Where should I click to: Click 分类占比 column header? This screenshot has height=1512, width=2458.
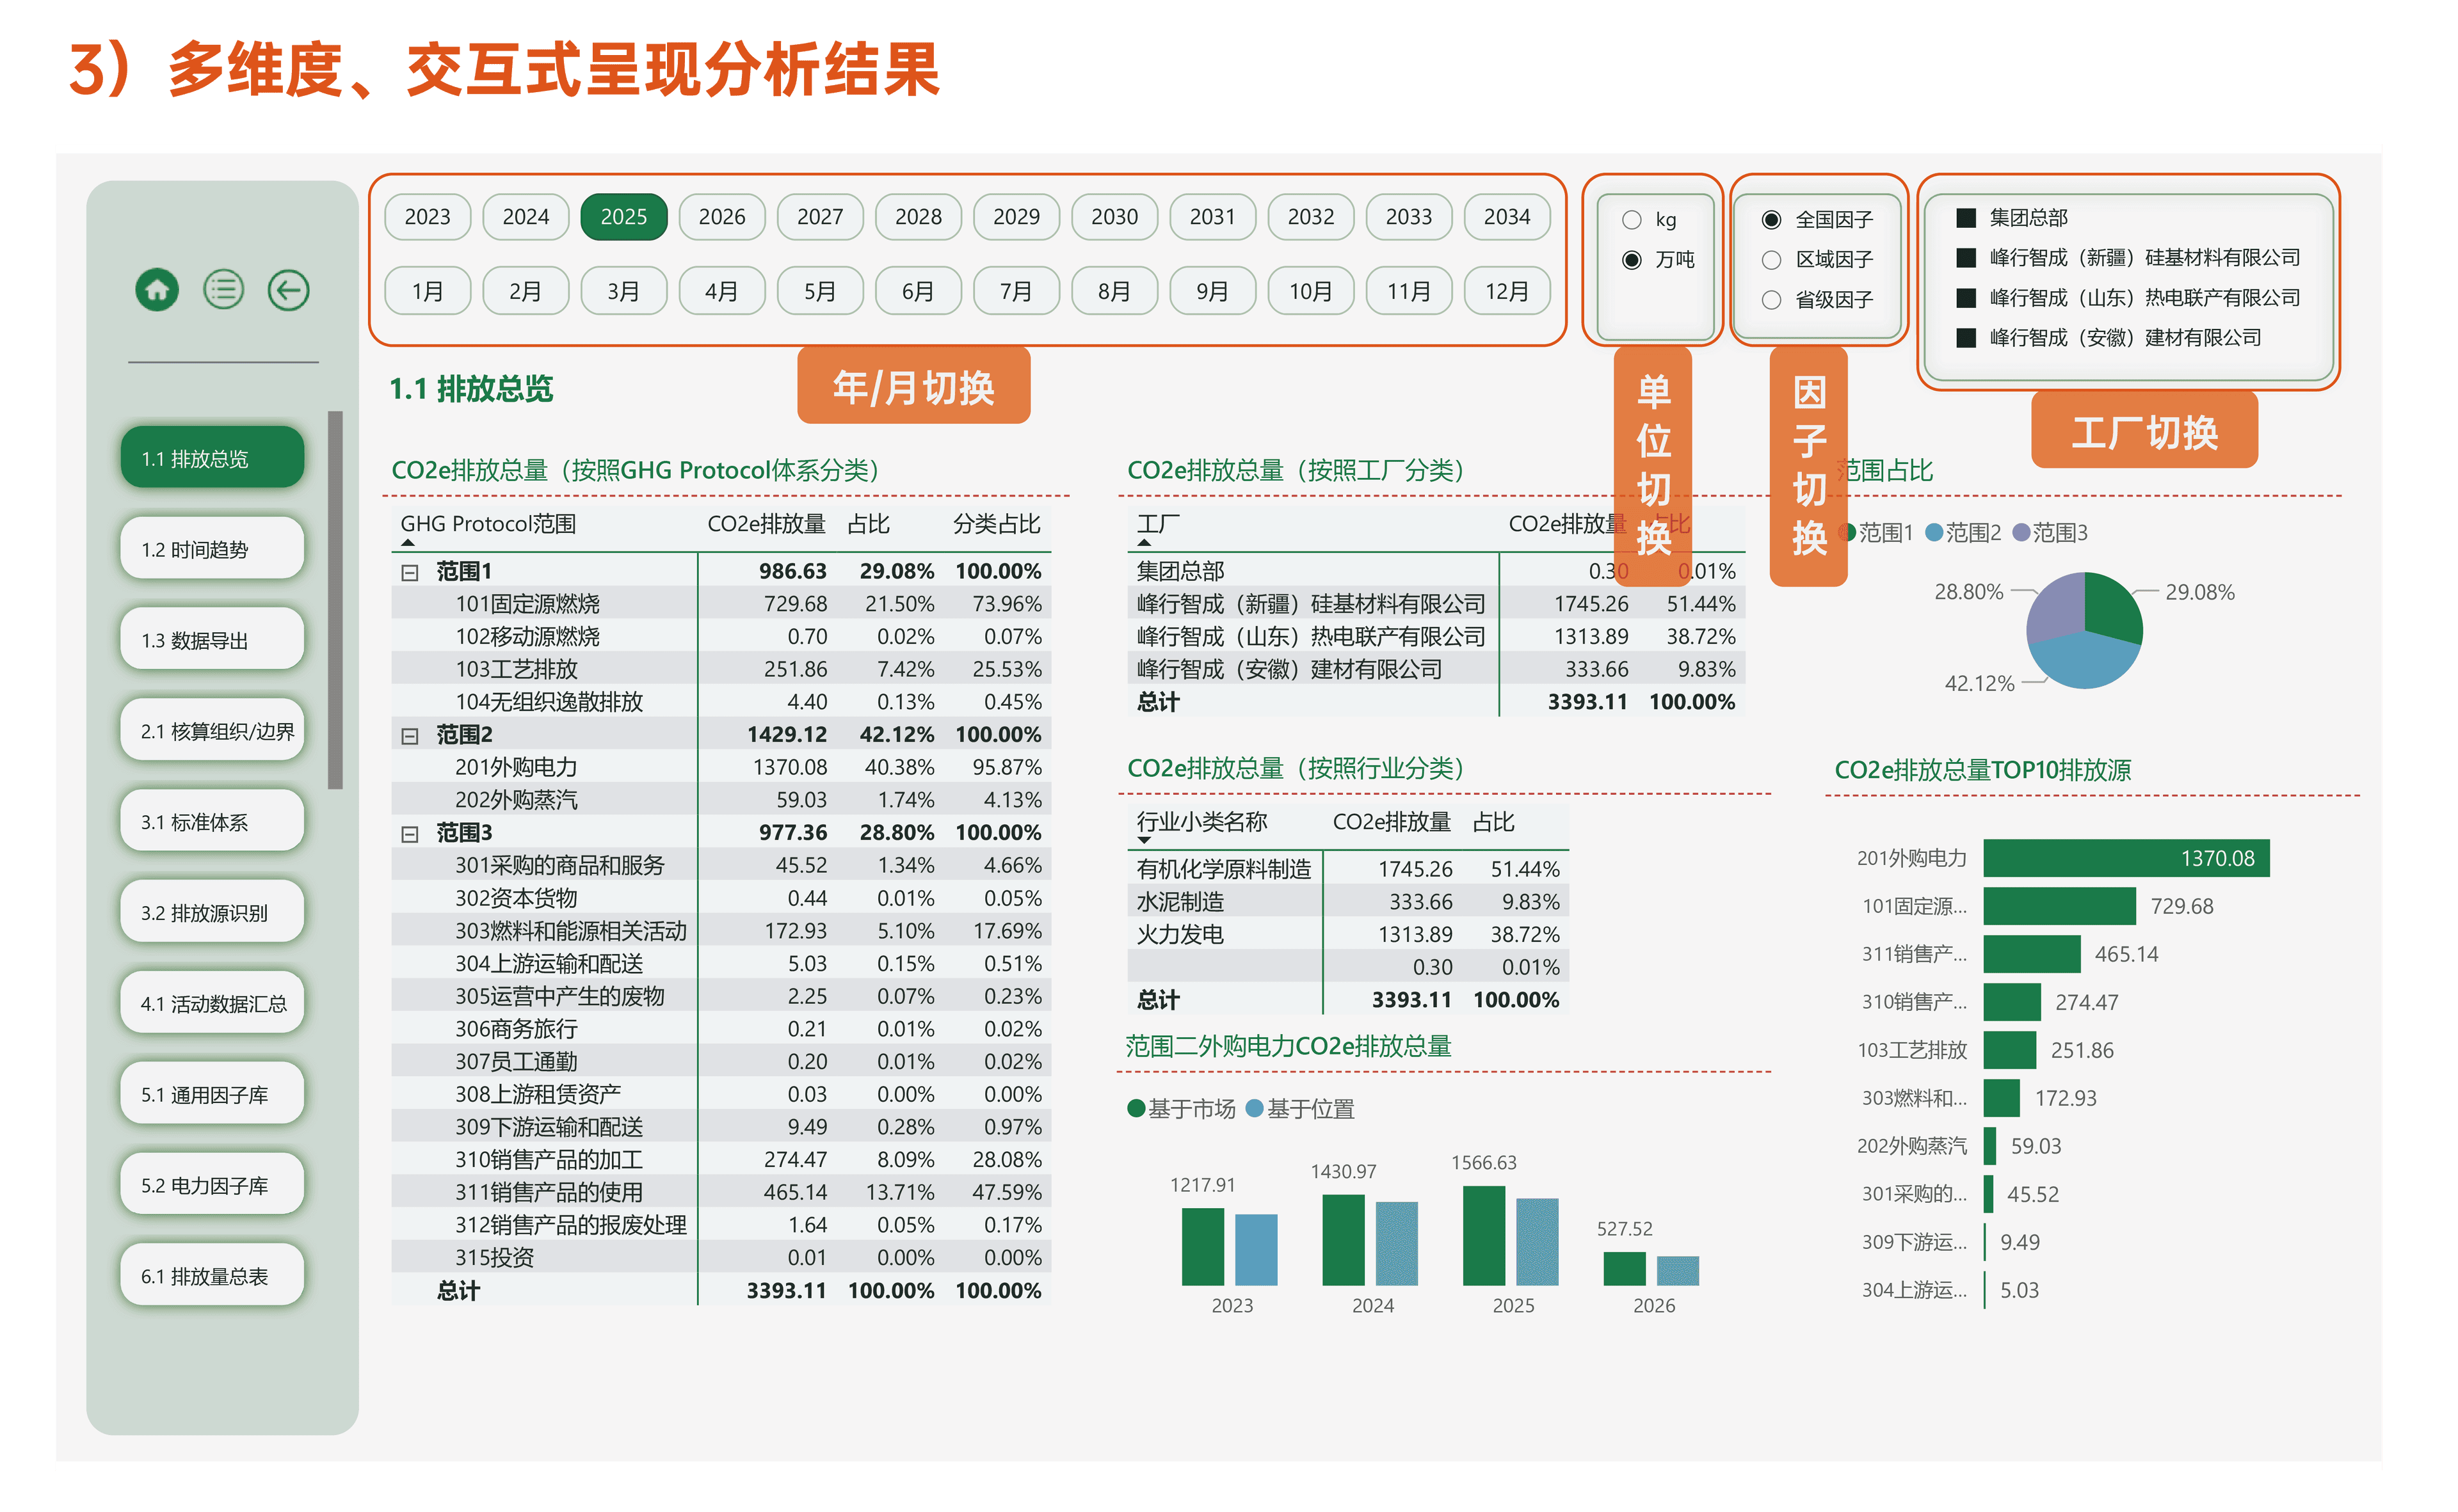click(x=997, y=525)
